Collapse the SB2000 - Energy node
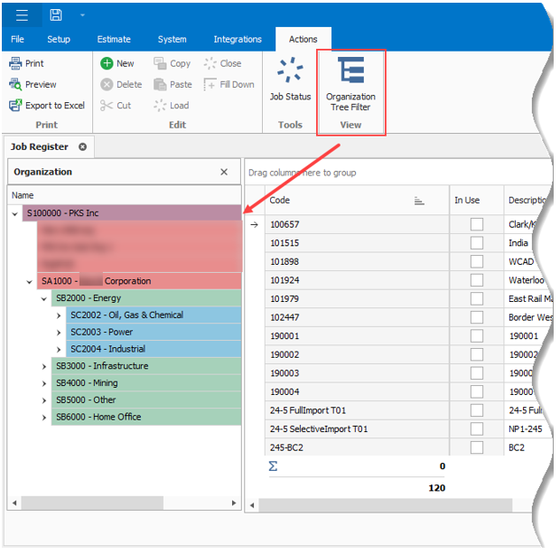This screenshot has width=560, height=555. click(x=44, y=298)
